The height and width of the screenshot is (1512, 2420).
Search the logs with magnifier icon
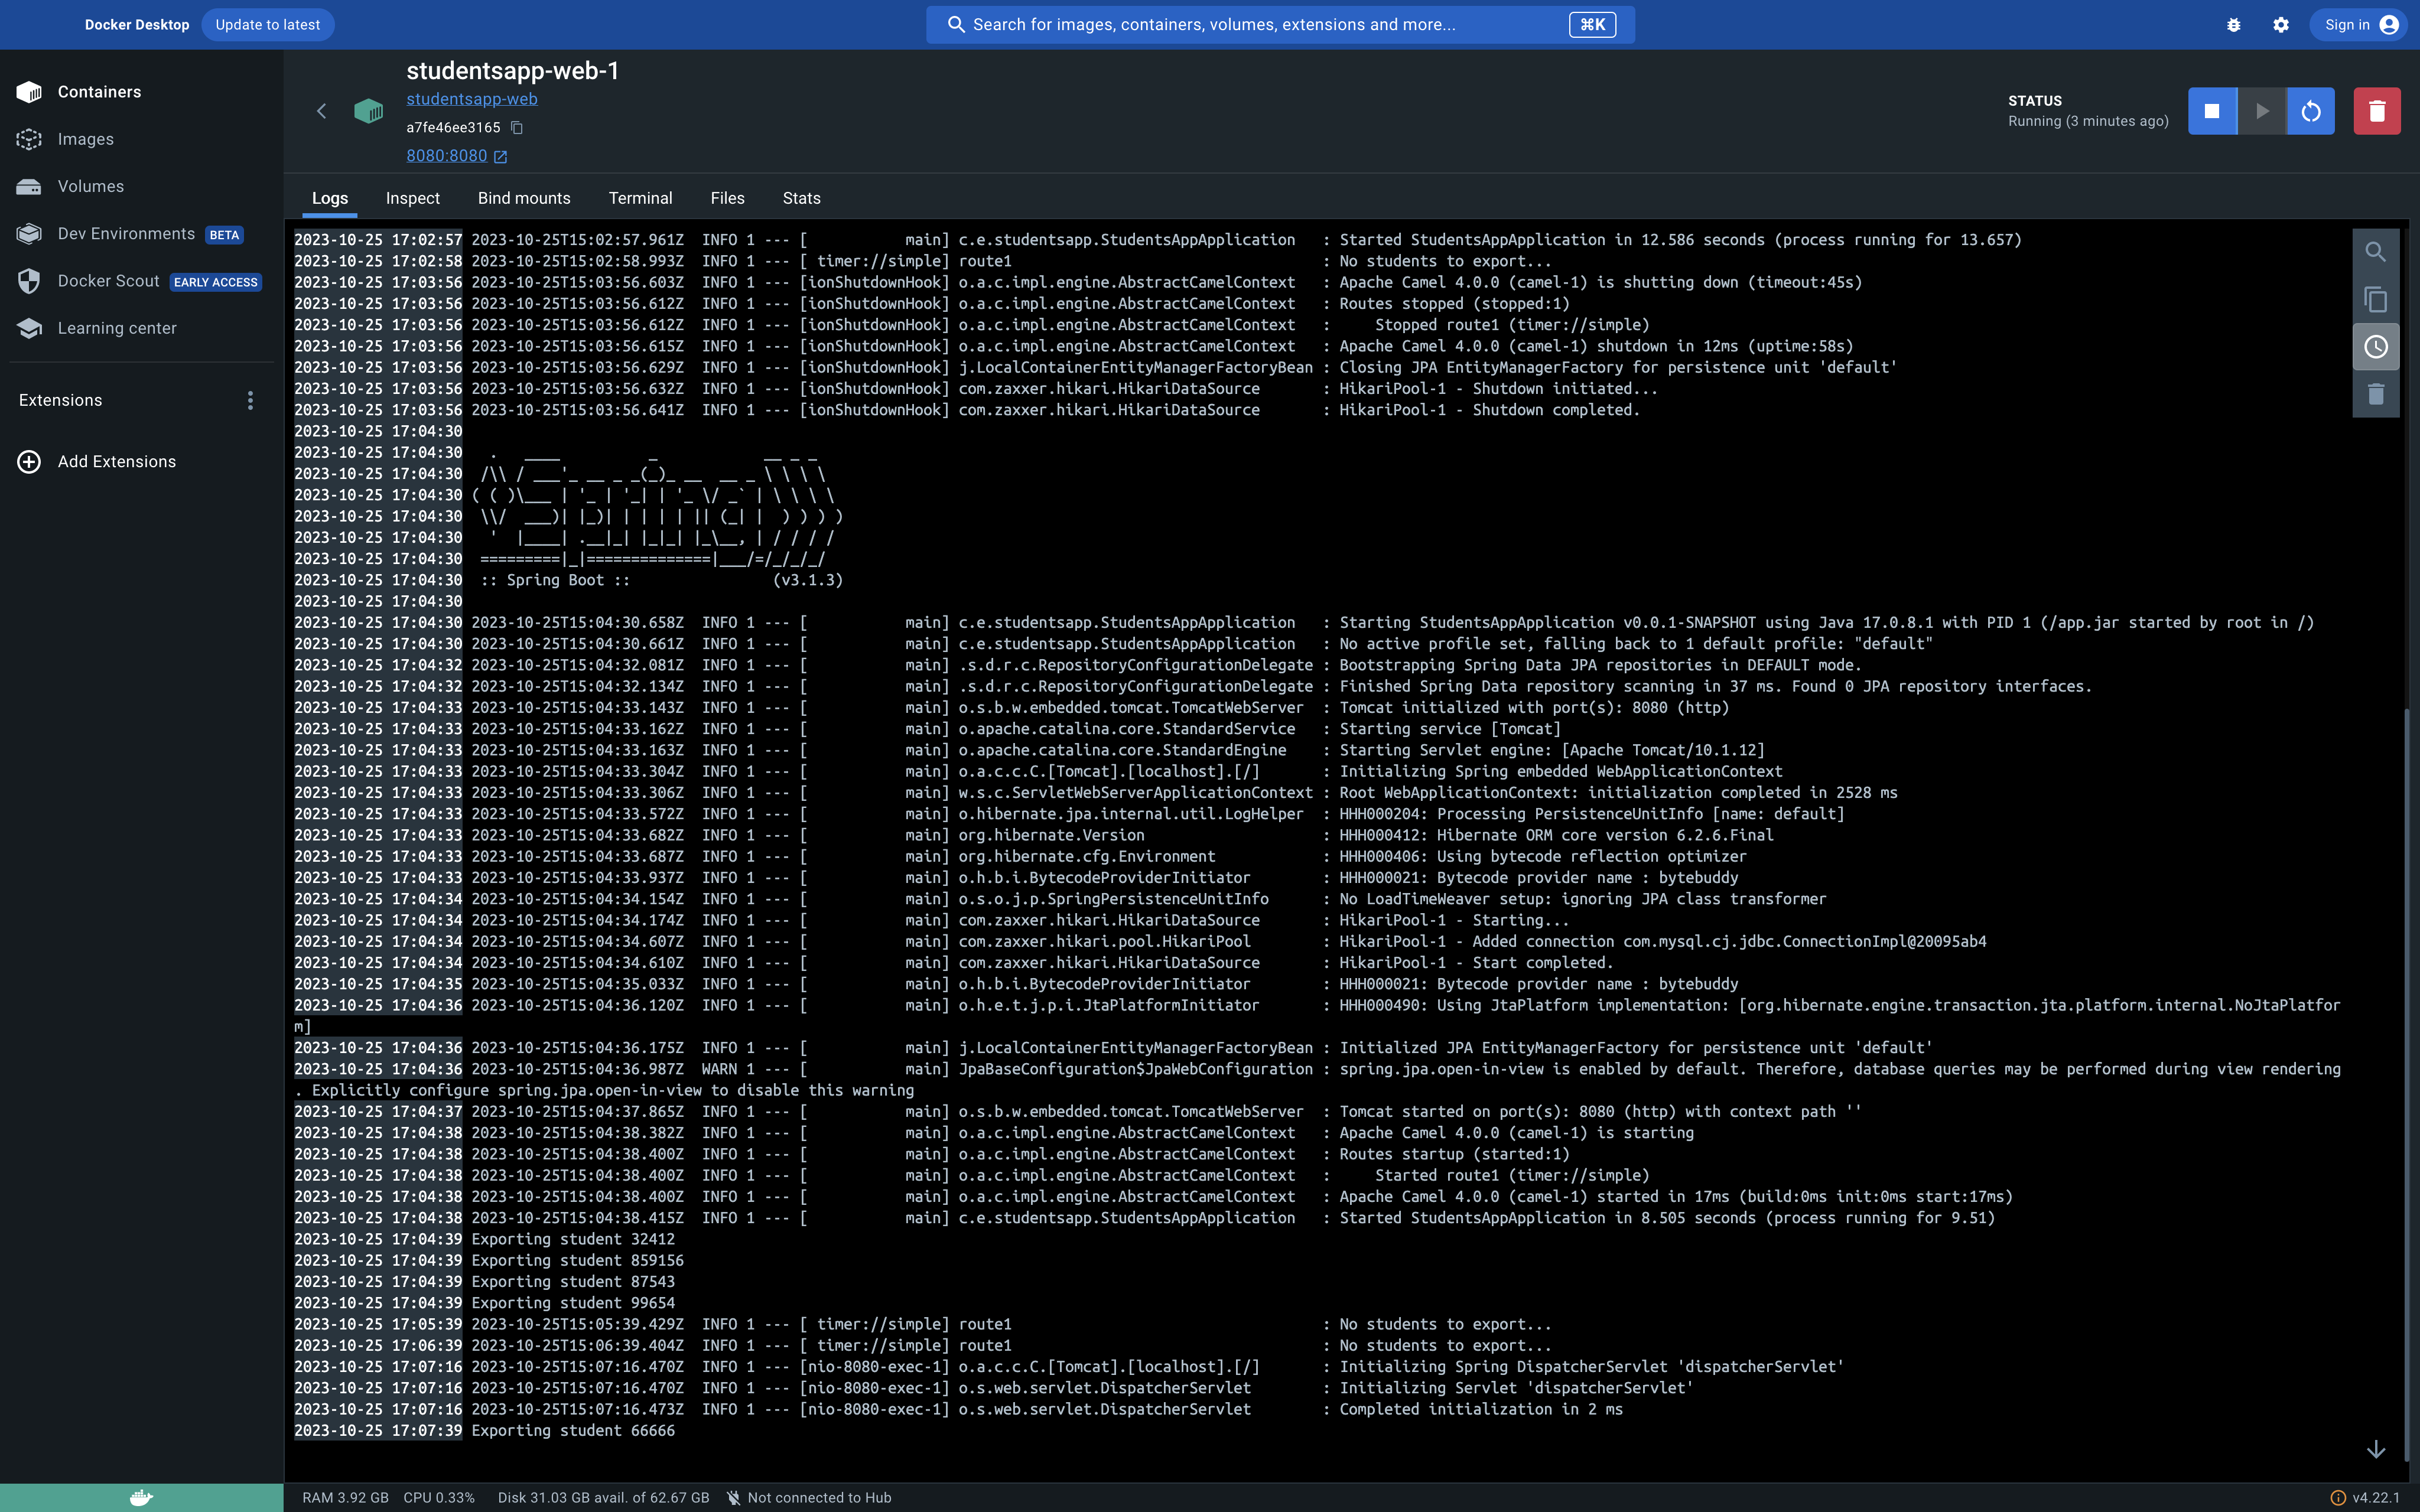tap(2376, 252)
